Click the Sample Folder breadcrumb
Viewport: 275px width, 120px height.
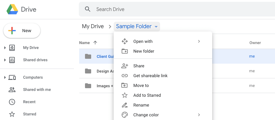click(134, 26)
